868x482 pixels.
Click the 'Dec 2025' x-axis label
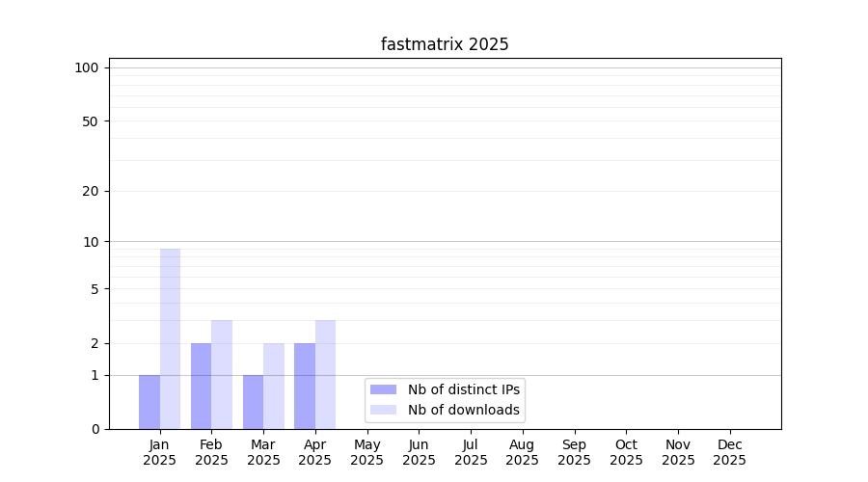729,452
